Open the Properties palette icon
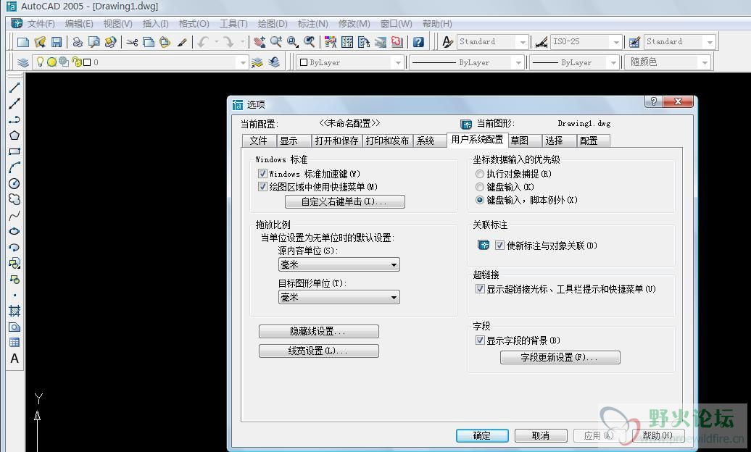The image size is (751, 452). (331, 42)
